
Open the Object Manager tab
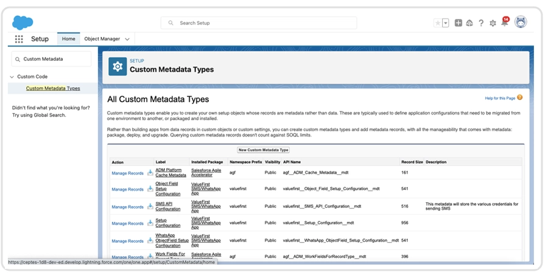coord(102,39)
